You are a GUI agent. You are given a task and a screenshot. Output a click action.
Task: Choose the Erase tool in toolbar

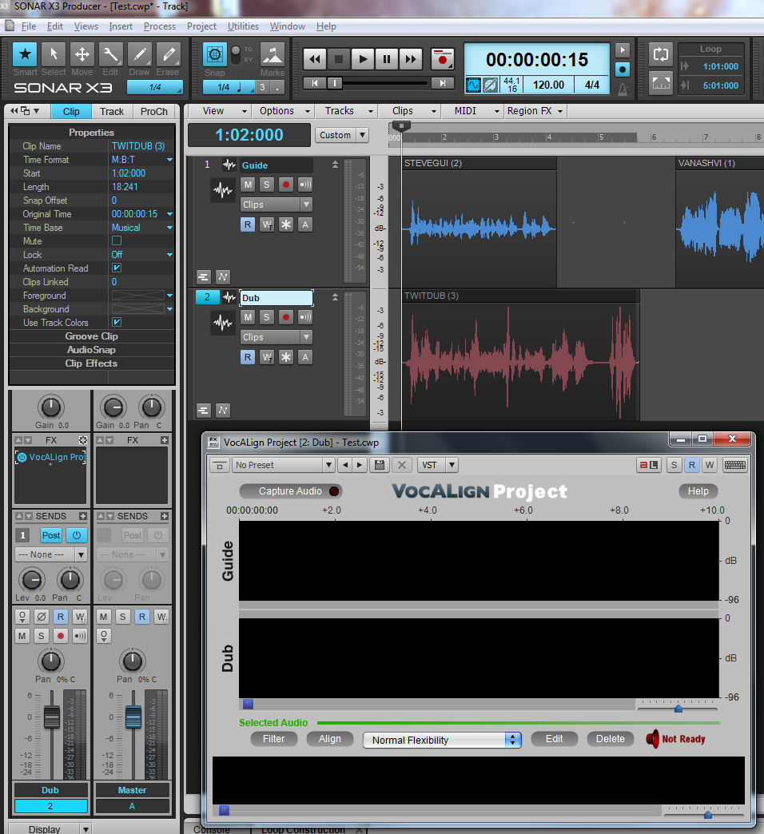(168, 54)
